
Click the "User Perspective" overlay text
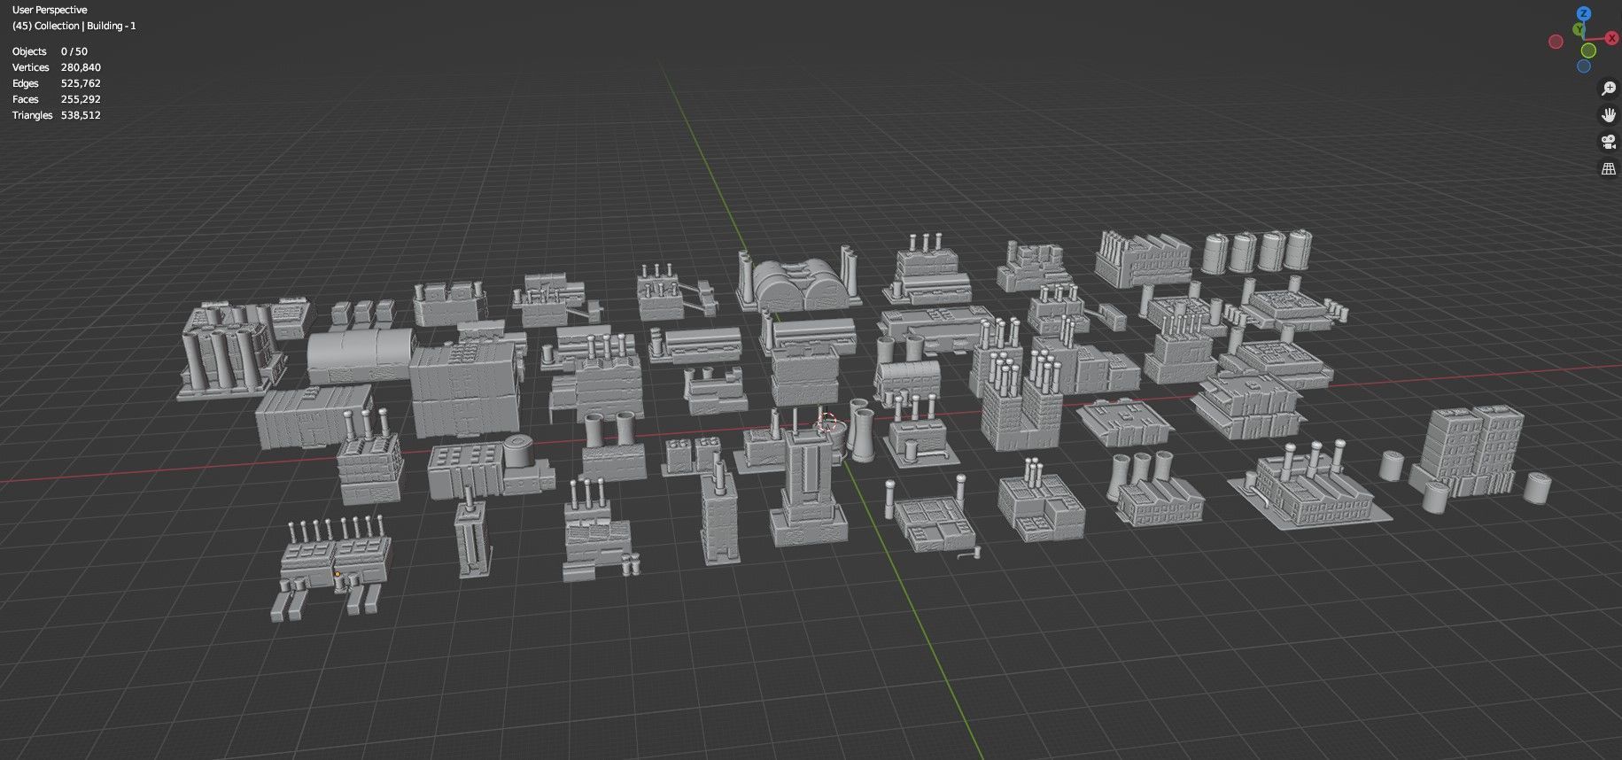[50, 10]
